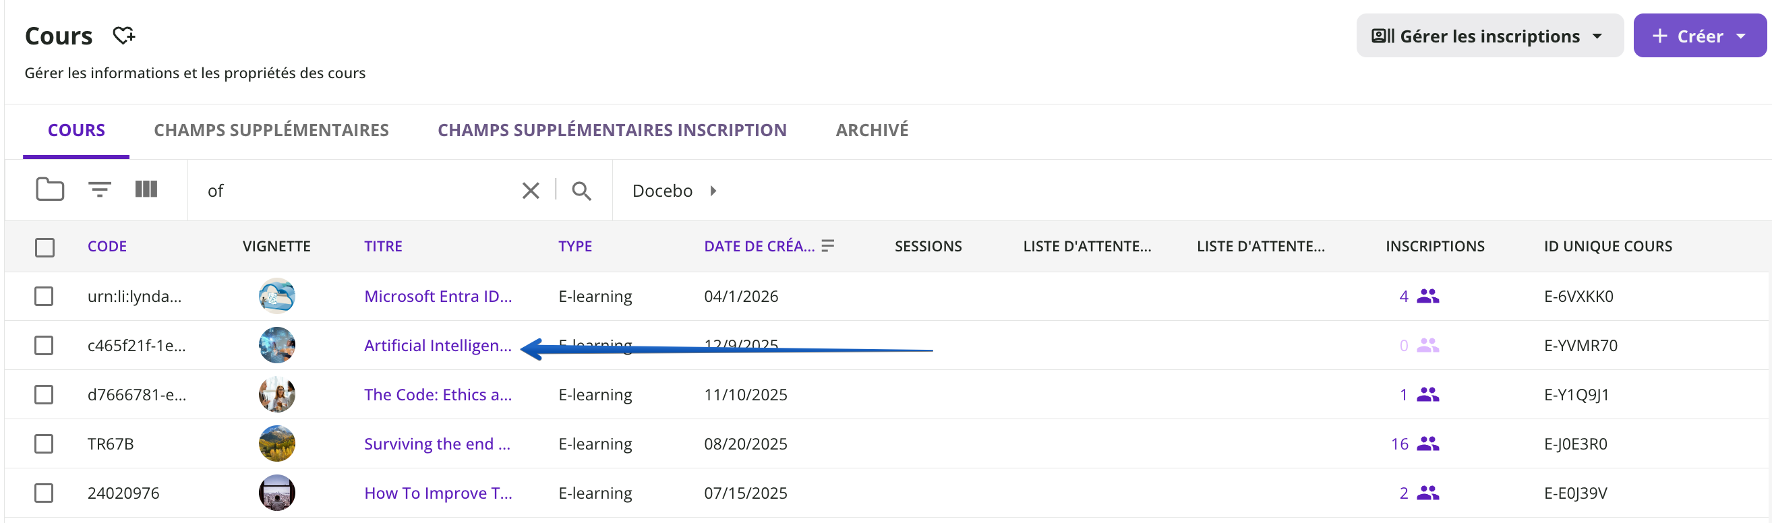Click the ID UNIQUE COURS column header

pyautogui.click(x=1607, y=246)
